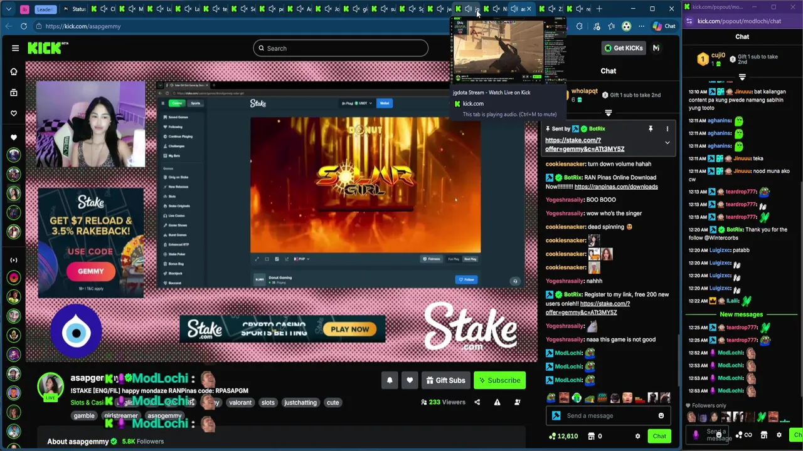Image resolution: width=803 pixels, height=451 pixels.
Task: Open jgdota Stream tab preview
Action: point(509,51)
